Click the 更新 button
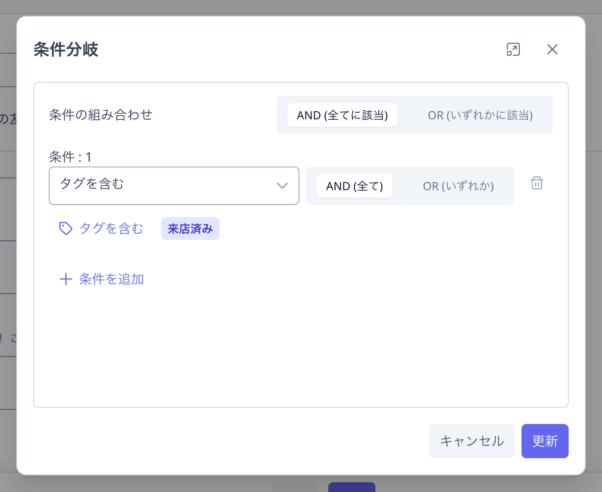602x492 pixels. click(545, 441)
